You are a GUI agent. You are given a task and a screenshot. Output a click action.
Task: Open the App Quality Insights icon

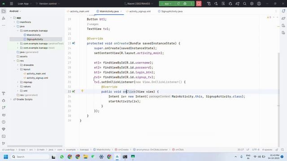[4, 129]
